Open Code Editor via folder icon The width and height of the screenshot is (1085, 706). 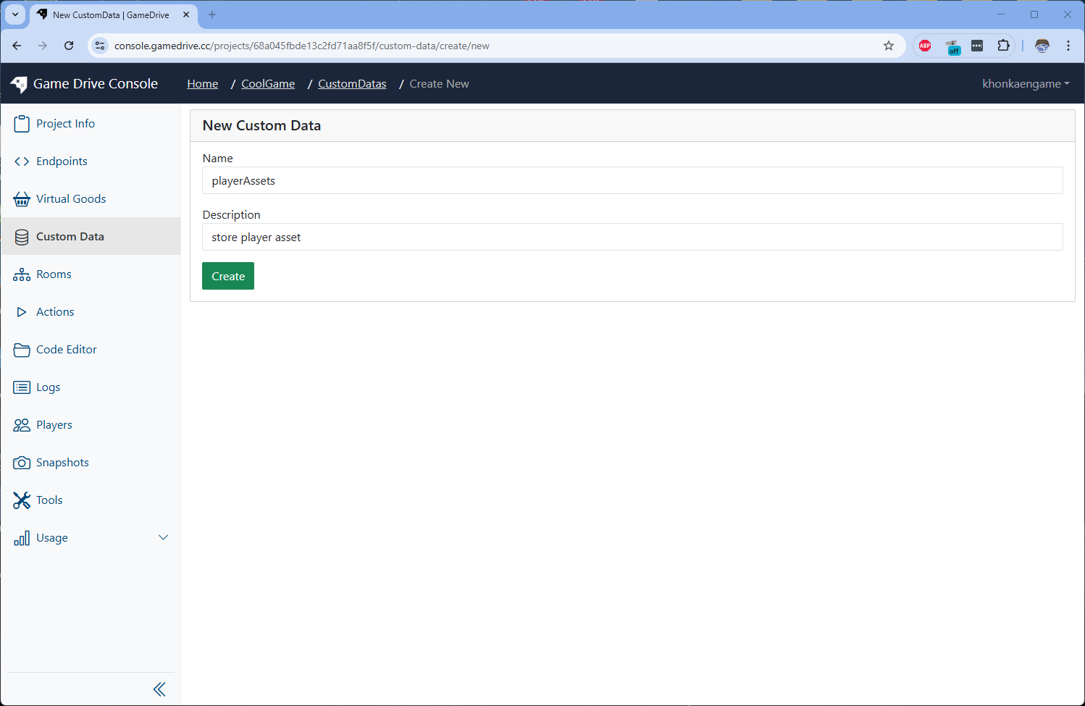[22, 350]
